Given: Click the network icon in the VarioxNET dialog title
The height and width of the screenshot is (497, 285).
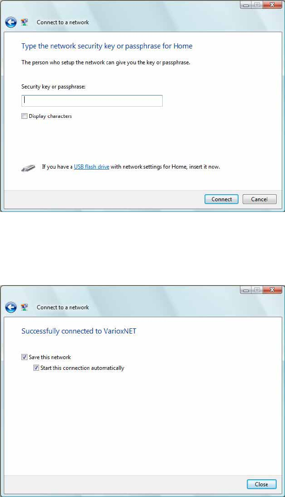Looking at the screenshot, I should pyautogui.click(x=25, y=307).
